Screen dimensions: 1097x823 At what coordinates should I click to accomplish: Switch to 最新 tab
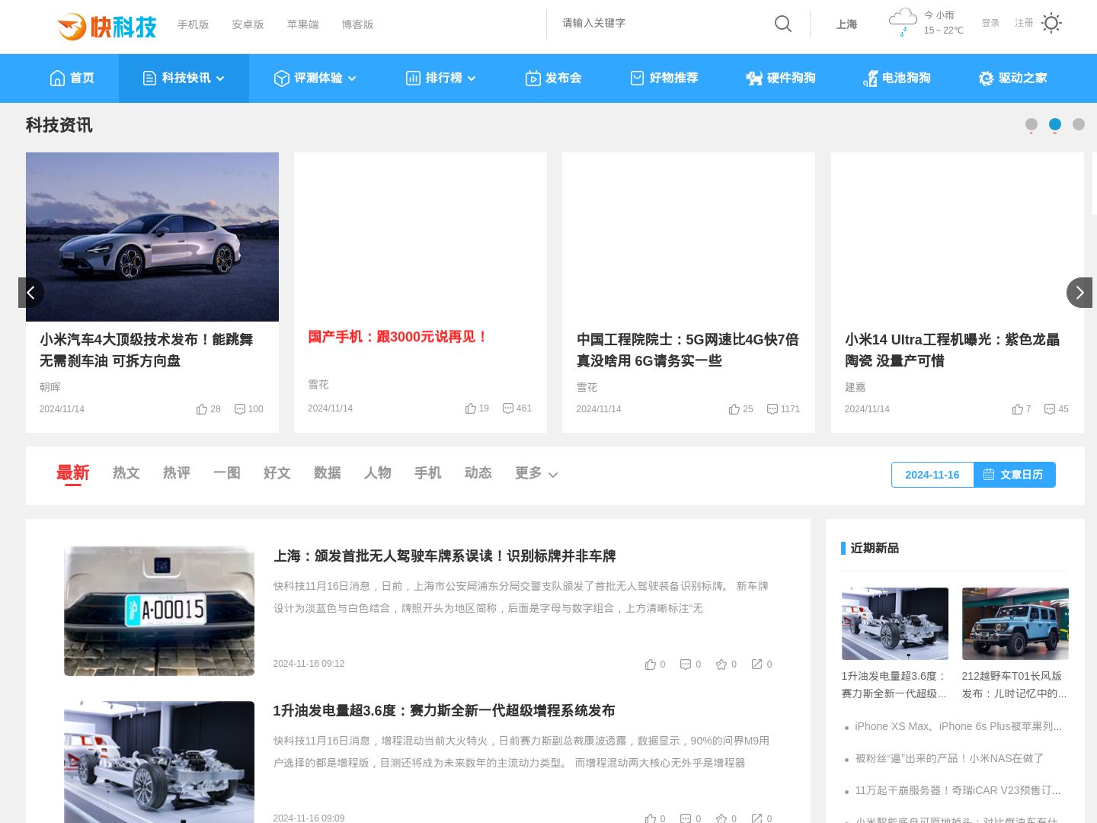point(73,473)
